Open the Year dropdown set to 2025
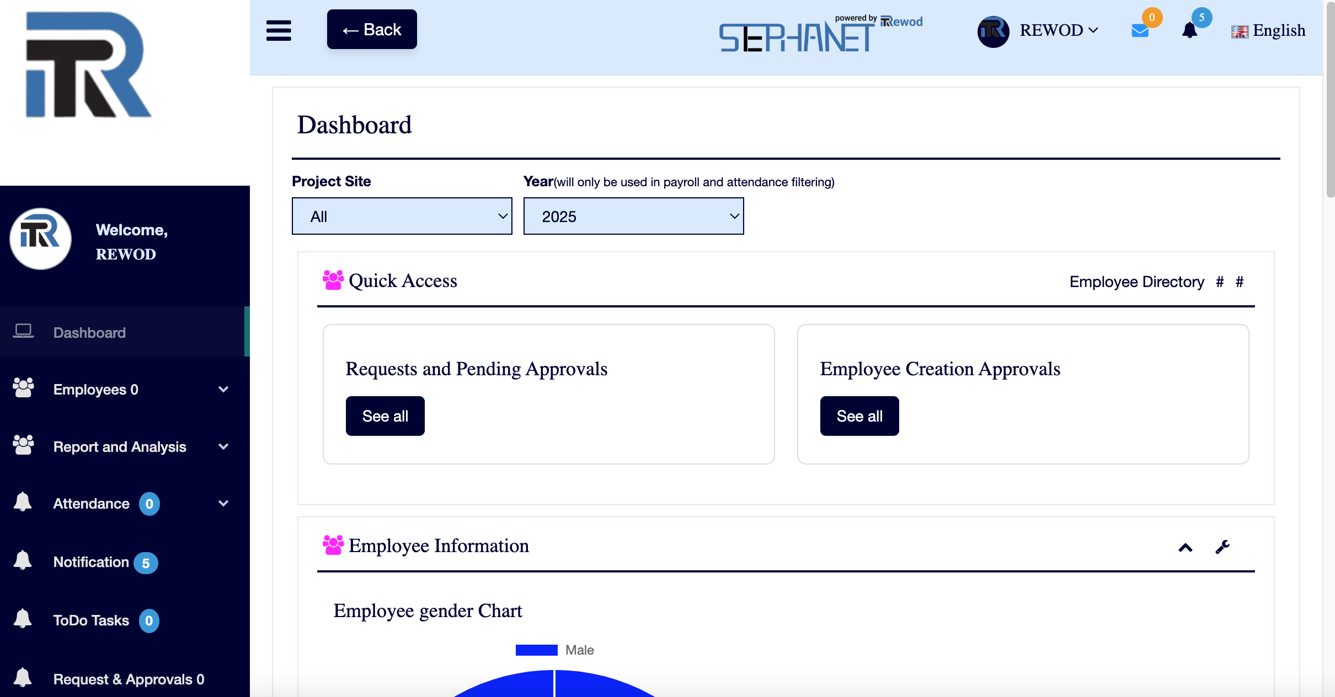Viewport: 1335px width, 697px height. tap(633, 215)
